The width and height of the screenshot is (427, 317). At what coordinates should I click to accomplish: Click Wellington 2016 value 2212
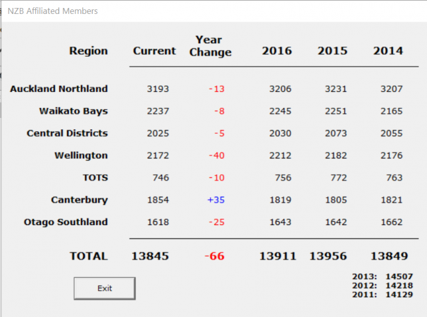pyautogui.click(x=280, y=156)
